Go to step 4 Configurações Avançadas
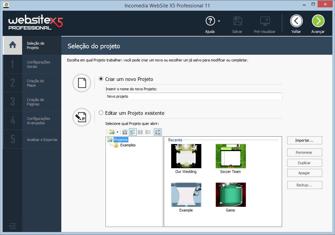The image size is (335, 235). pyautogui.click(x=32, y=121)
